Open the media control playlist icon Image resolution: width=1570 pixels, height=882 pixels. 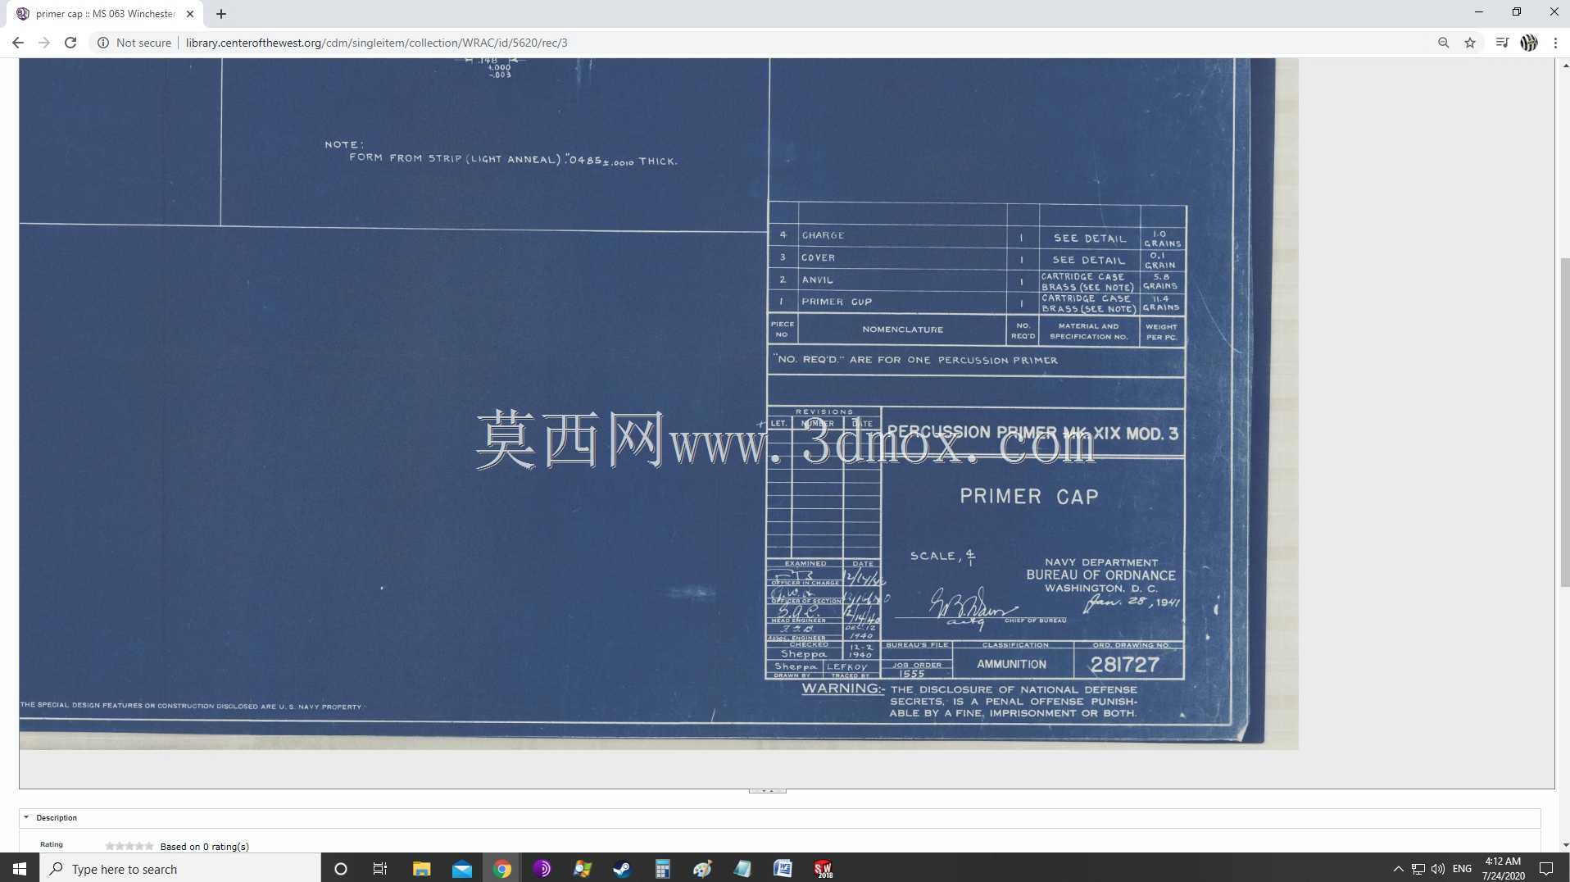(1501, 43)
